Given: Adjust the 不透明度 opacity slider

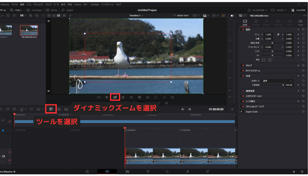Looking at the screenshot, I should click(272, 85).
